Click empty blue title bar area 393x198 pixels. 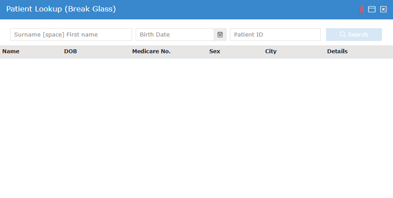[x=238, y=9]
